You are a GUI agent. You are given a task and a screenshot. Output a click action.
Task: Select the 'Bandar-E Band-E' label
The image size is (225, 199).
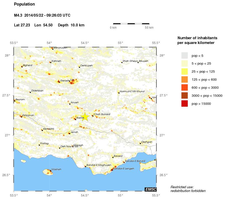click(135, 161)
